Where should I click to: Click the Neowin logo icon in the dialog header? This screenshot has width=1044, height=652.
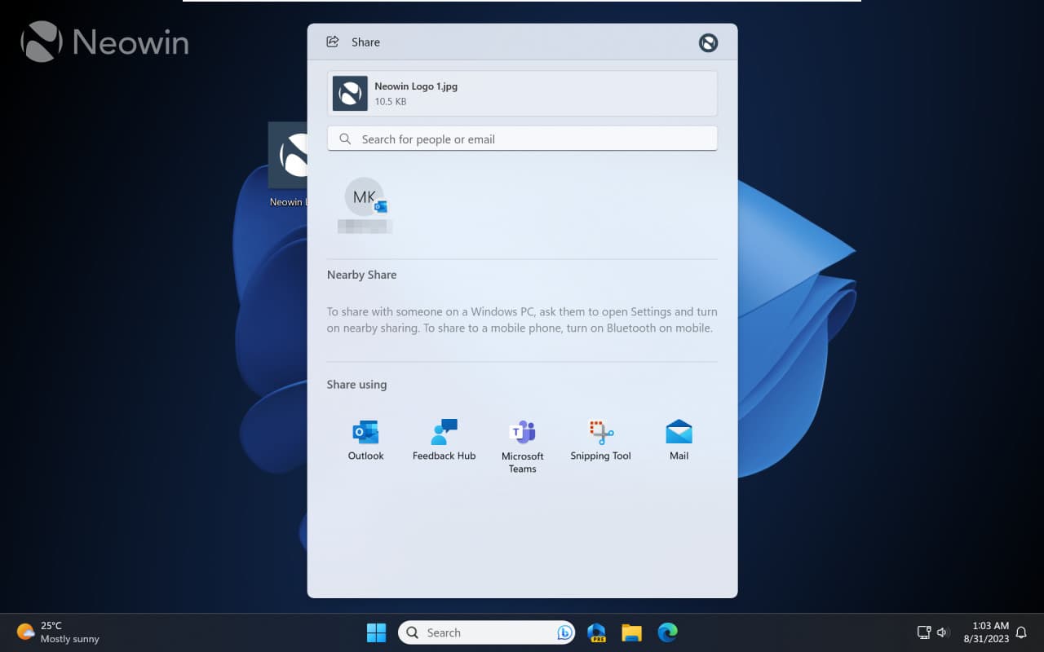pyautogui.click(x=707, y=42)
